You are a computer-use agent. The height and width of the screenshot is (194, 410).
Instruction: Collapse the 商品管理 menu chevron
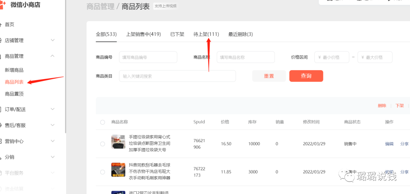point(52,56)
